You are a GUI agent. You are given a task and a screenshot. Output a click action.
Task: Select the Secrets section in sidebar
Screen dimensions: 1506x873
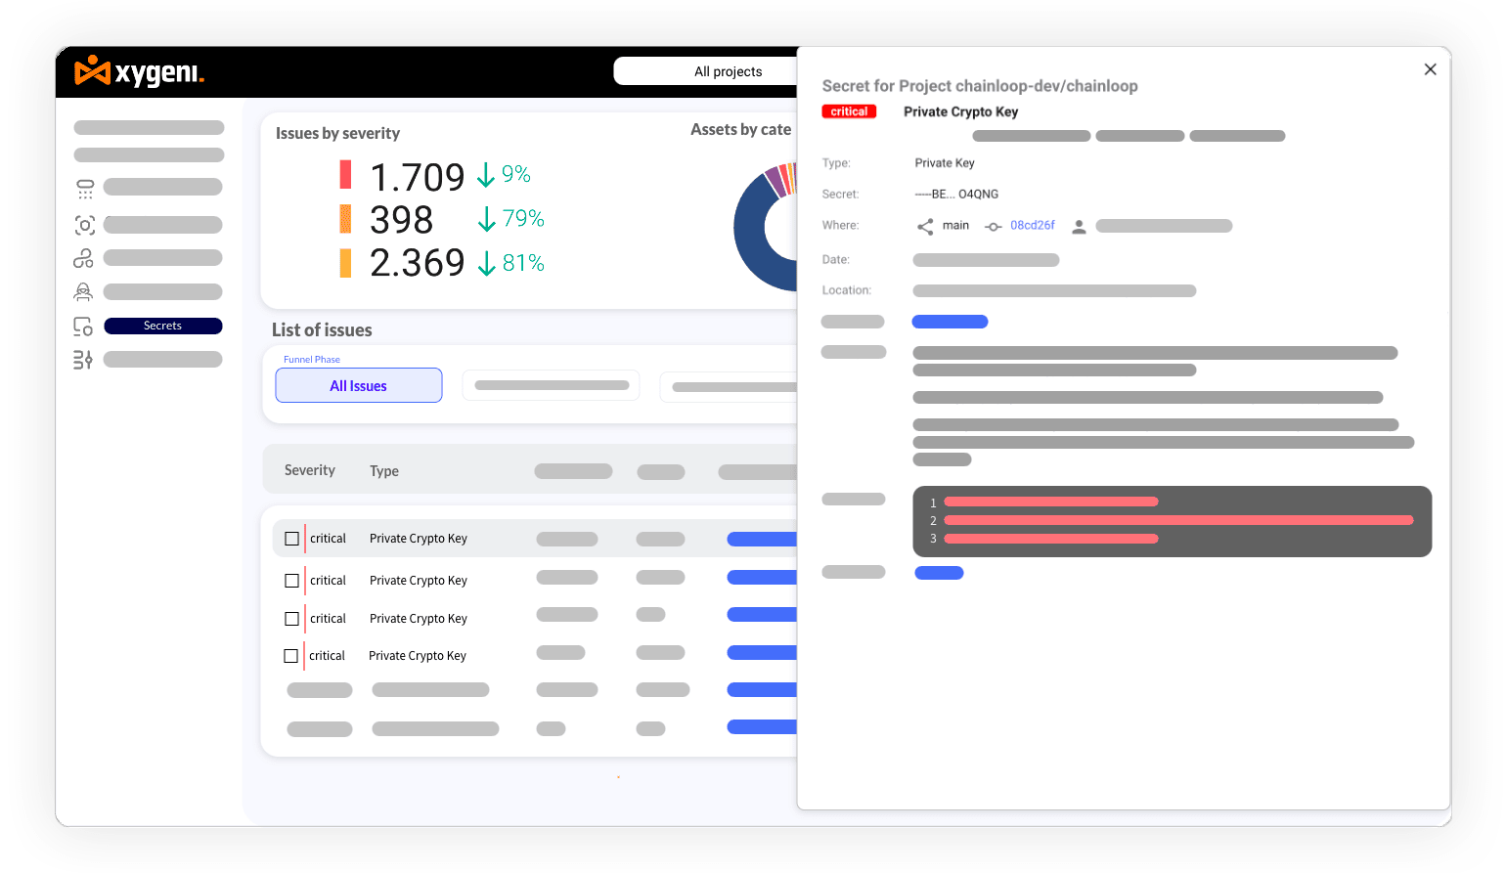click(x=162, y=325)
